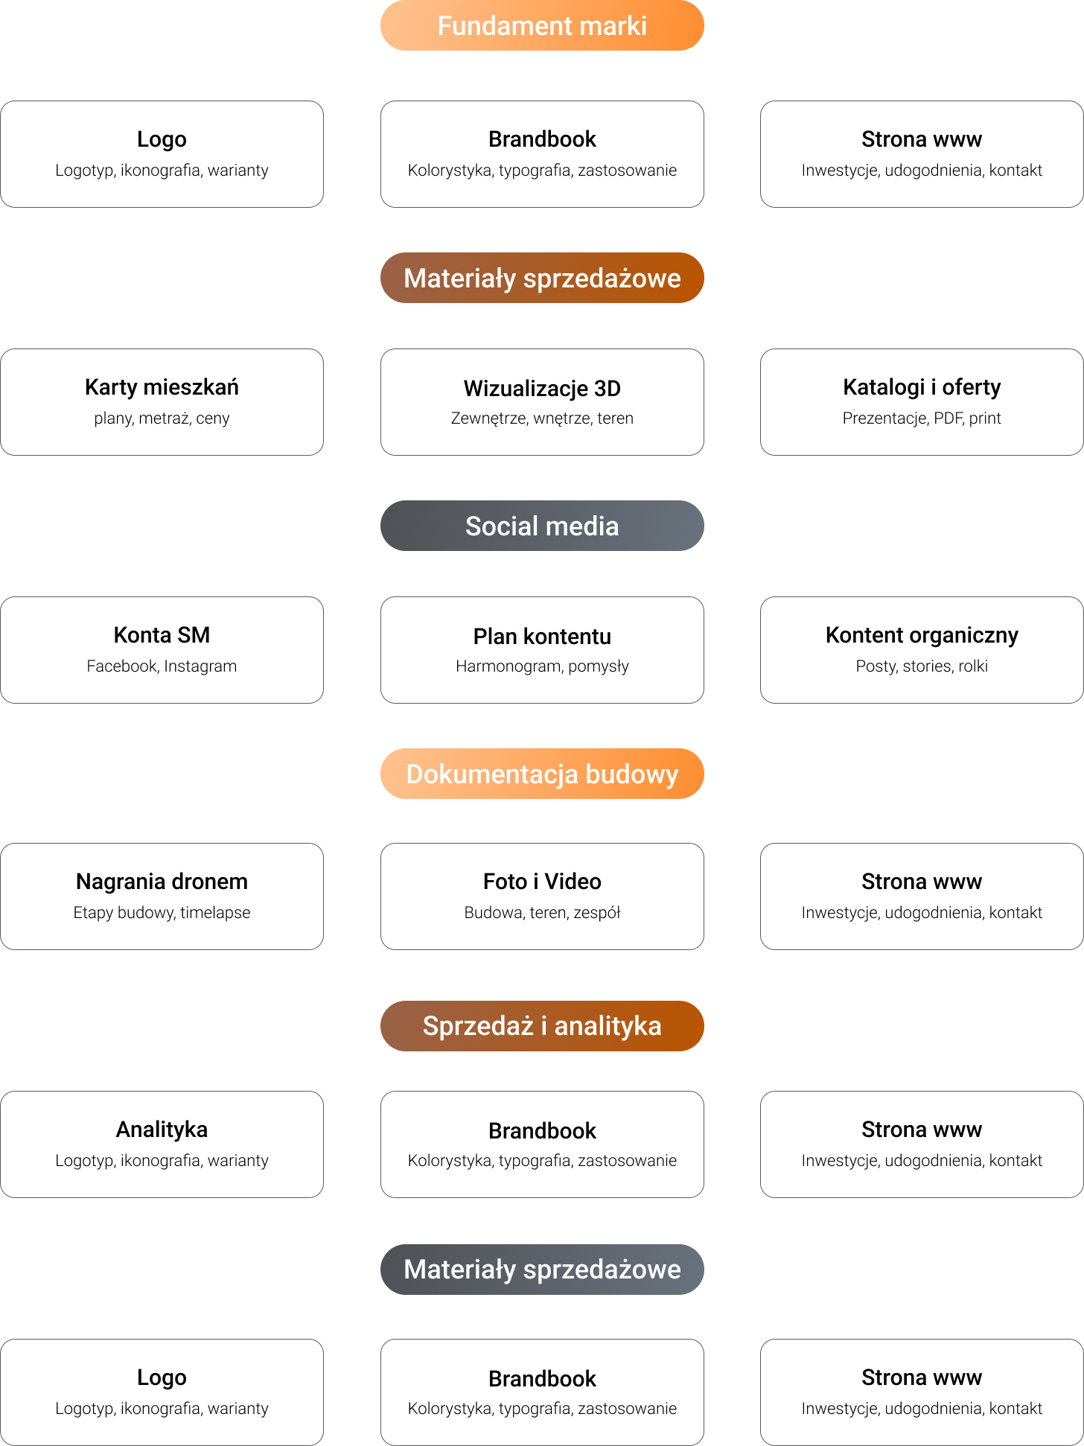Select Brandbook card under Sprzedaż i analityka

[542, 1144]
